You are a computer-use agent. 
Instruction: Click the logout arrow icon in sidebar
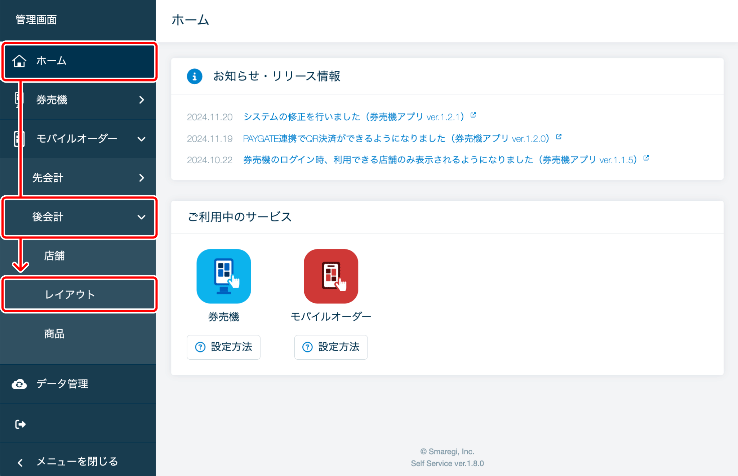tap(20, 424)
